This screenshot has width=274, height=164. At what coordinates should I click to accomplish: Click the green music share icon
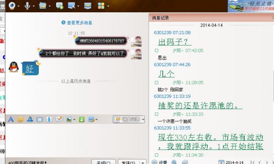82,119
